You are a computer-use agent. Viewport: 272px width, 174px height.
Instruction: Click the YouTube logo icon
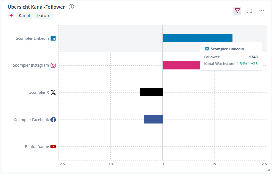click(53, 147)
